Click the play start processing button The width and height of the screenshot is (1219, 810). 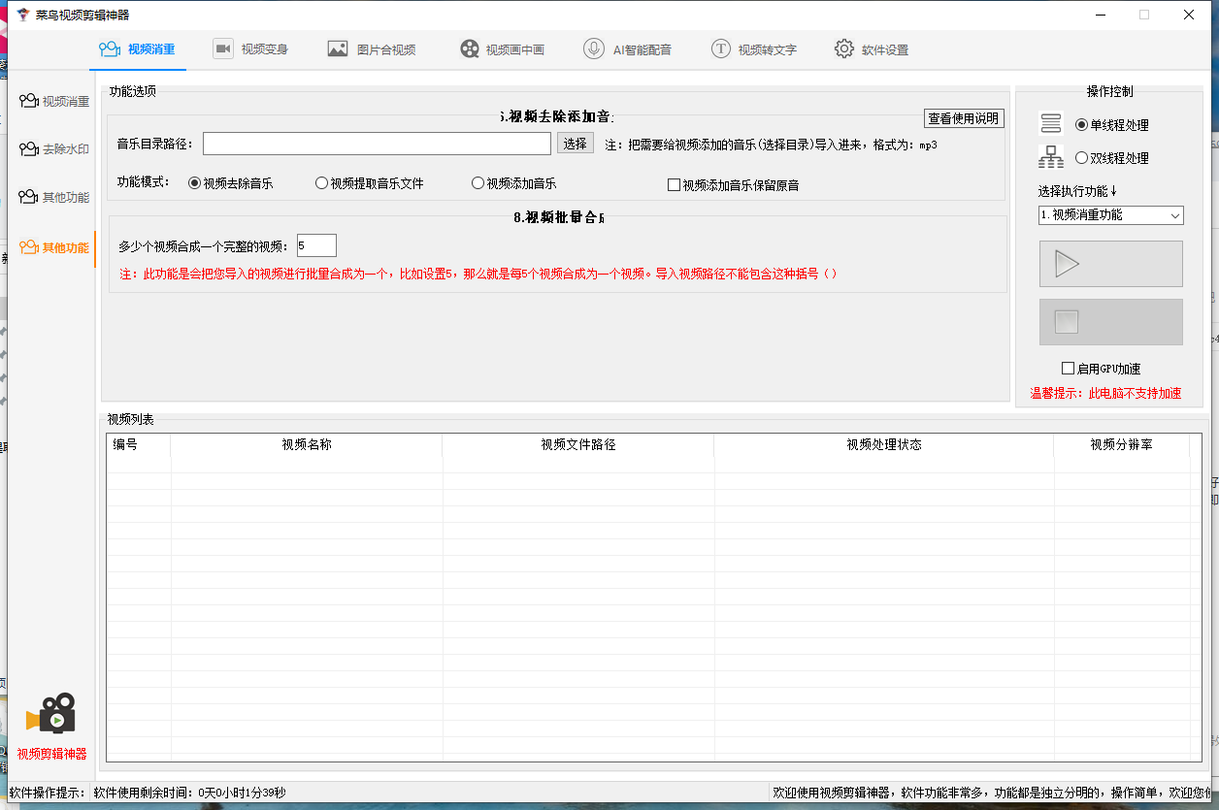1110,264
